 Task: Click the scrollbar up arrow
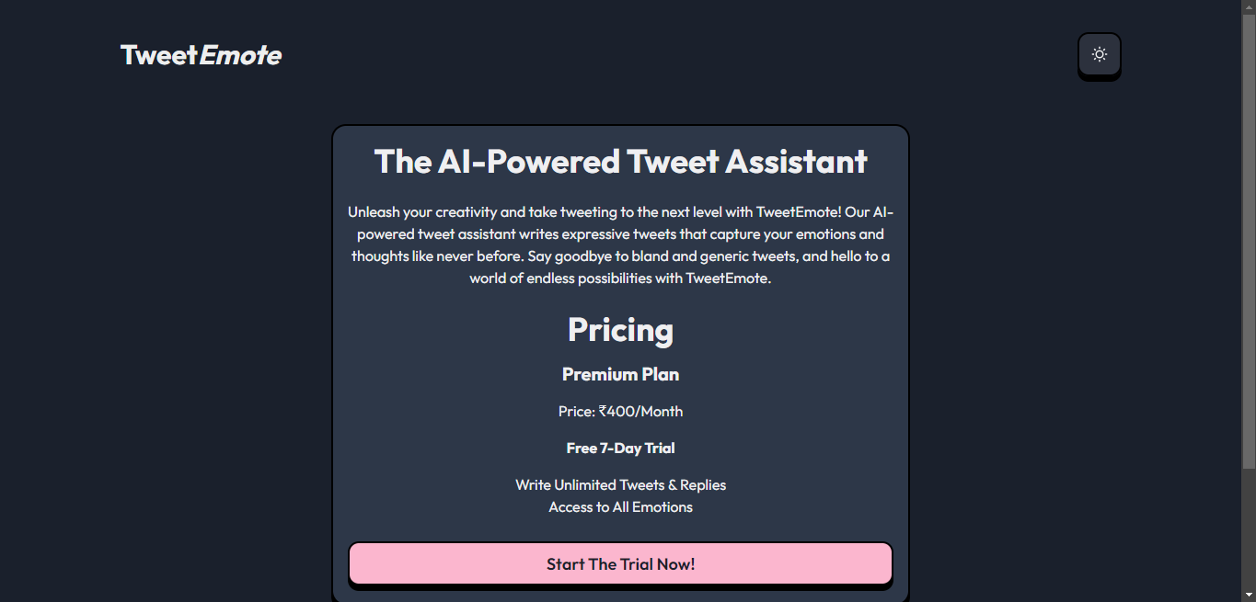1249,6
